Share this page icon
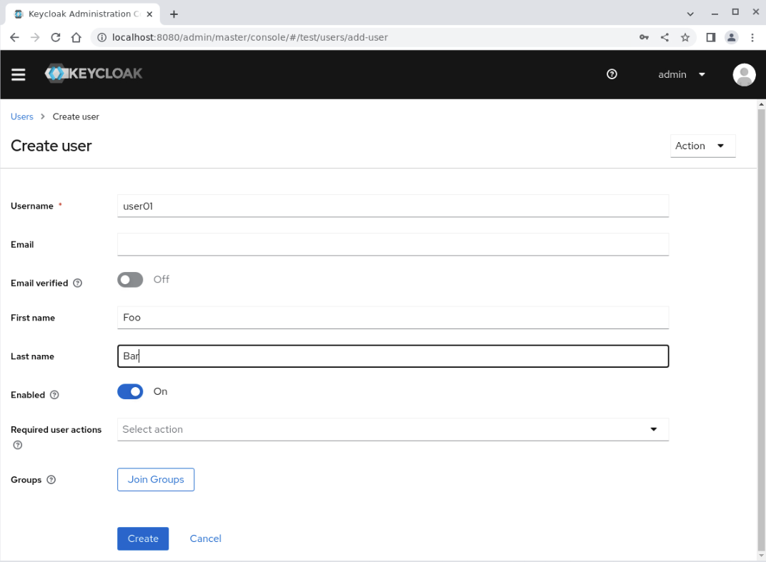 click(x=665, y=38)
